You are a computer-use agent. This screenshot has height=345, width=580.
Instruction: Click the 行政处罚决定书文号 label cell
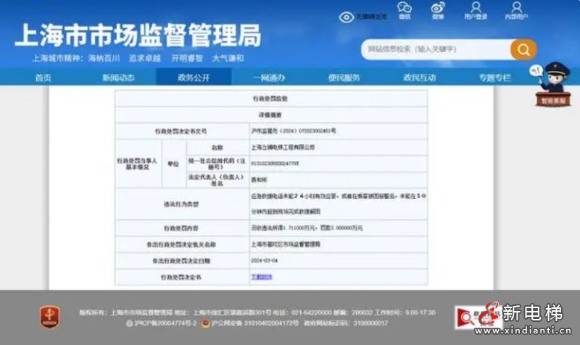[x=181, y=131]
